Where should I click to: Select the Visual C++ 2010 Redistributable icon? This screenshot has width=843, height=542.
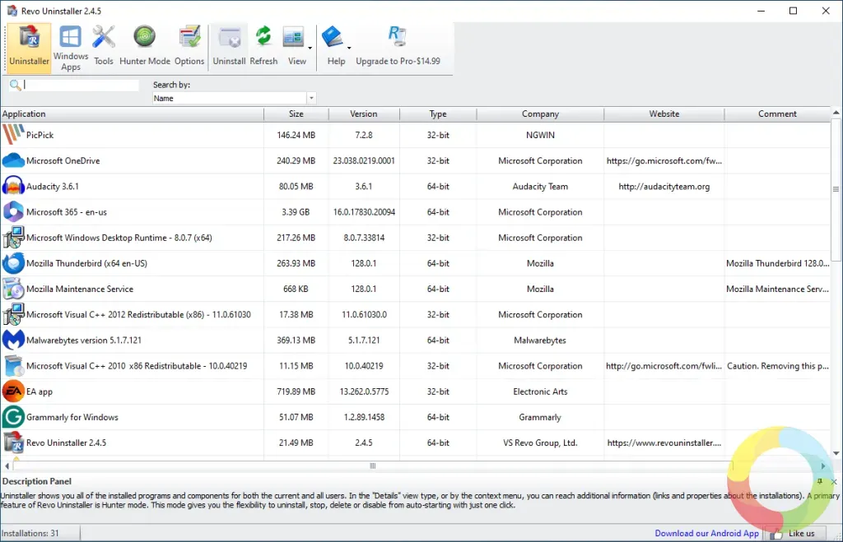[13, 366]
